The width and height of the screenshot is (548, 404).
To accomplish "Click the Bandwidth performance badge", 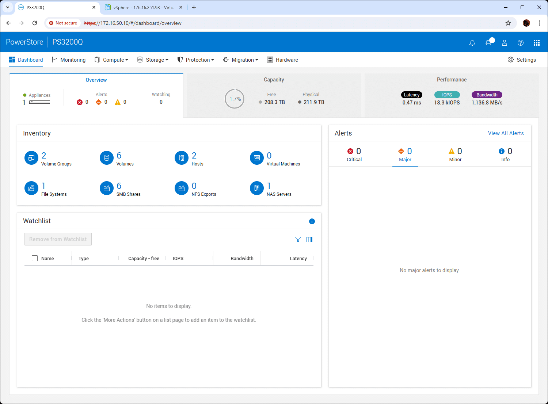I will pyautogui.click(x=487, y=95).
